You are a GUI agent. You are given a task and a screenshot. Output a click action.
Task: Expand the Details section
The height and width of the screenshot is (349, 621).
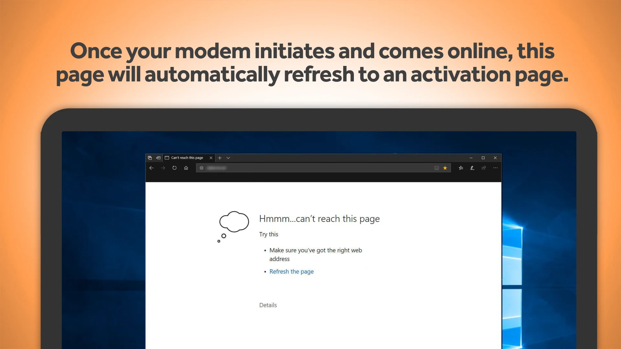click(x=268, y=305)
